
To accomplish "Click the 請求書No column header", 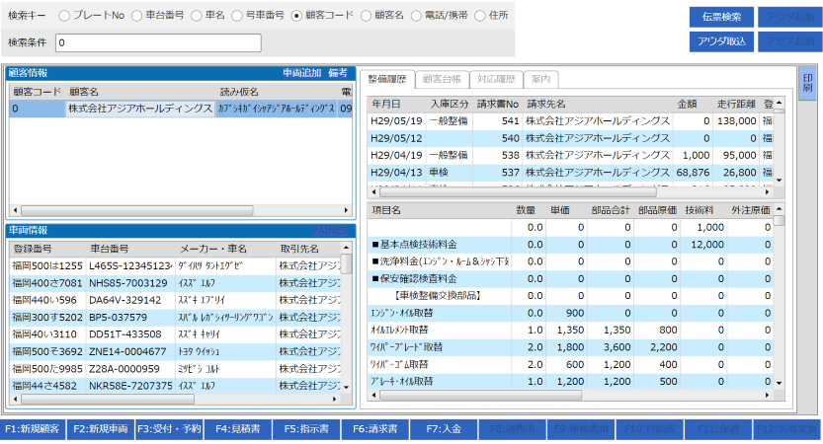I will click(x=498, y=104).
